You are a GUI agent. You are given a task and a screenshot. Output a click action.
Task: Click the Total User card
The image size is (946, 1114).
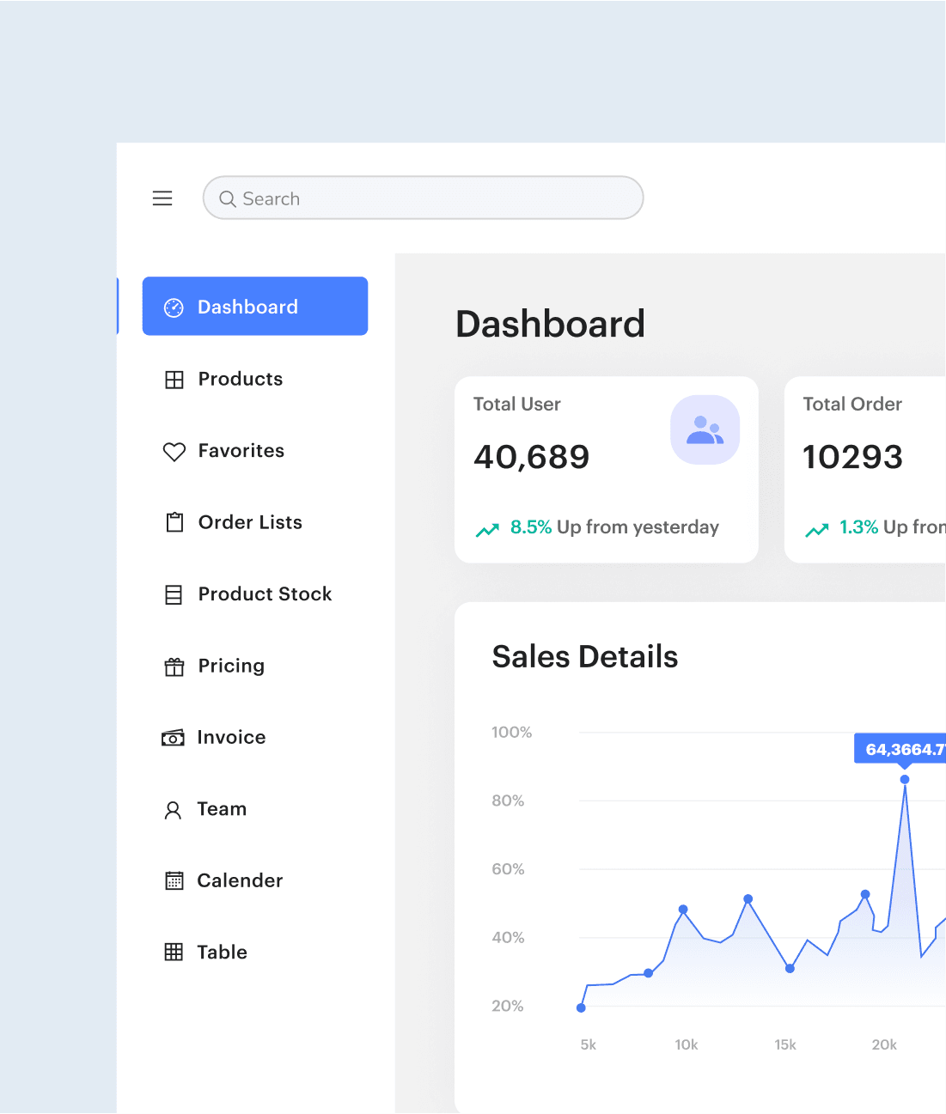[x=606, y=470]
